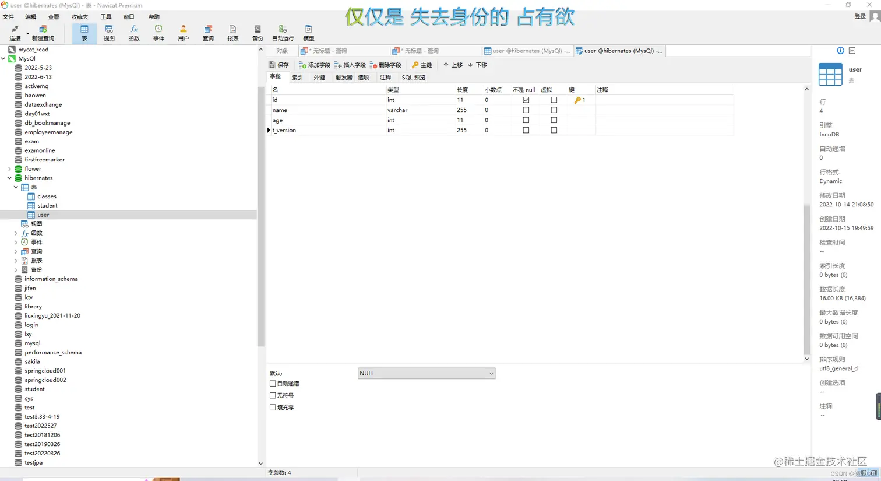Expand the 事件 events node
This screenshot has width=881, height=481.
(16, 242)
